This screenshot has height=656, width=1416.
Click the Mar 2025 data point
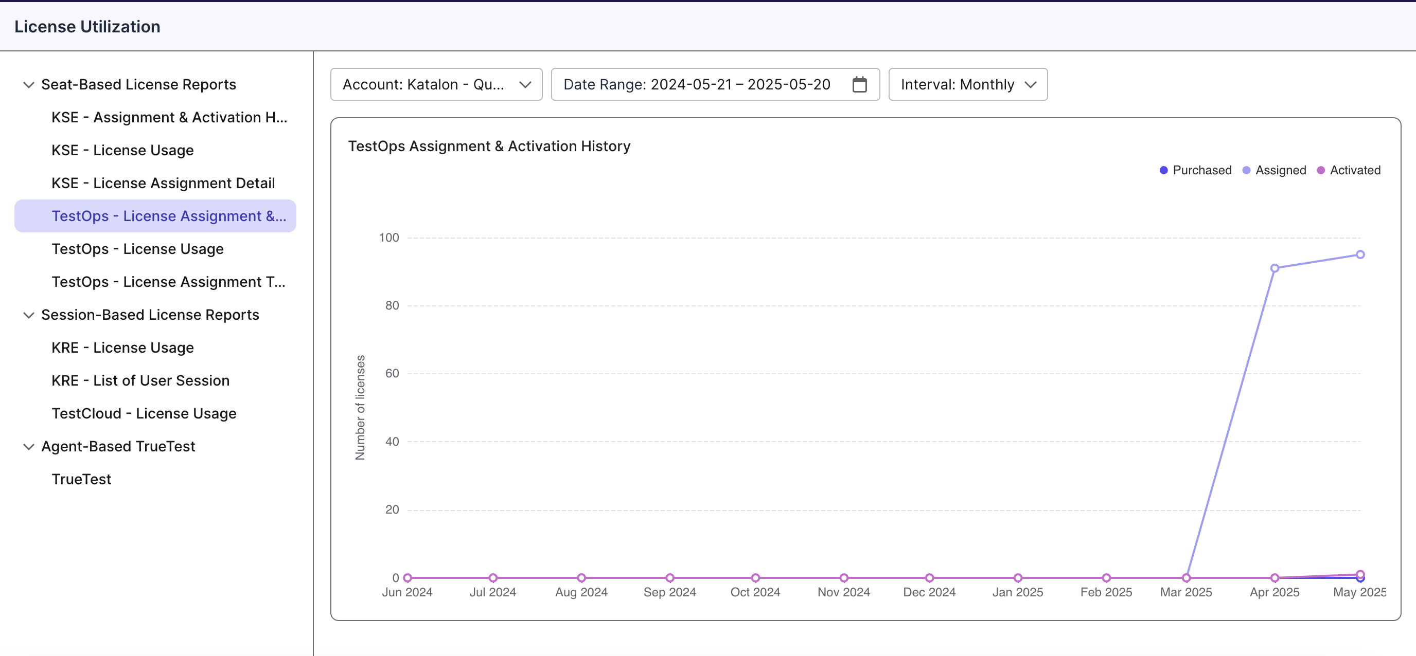tap(1185, 577)
